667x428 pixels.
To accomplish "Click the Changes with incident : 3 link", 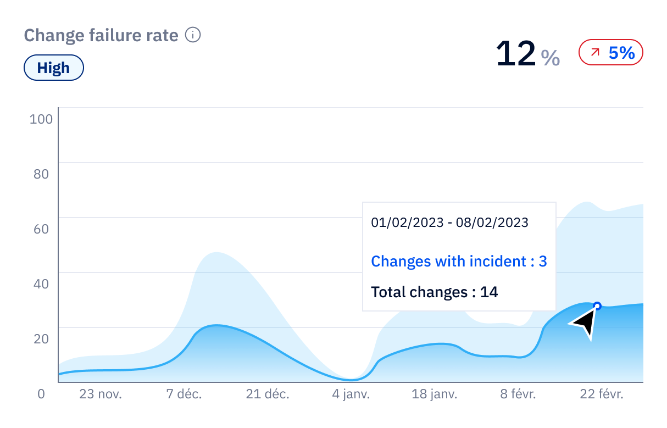I will click(459, 261).
